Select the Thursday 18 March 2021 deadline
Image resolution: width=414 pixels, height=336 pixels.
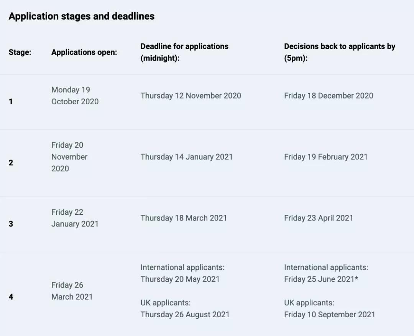[184, 218]
